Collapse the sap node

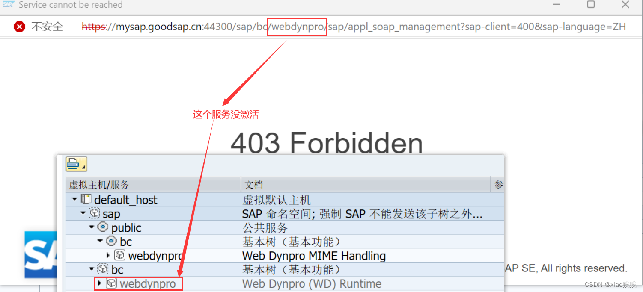[x=83, y=213]
